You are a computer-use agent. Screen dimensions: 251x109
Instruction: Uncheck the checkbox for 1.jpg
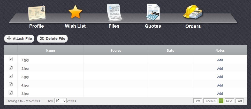point(11,59)
